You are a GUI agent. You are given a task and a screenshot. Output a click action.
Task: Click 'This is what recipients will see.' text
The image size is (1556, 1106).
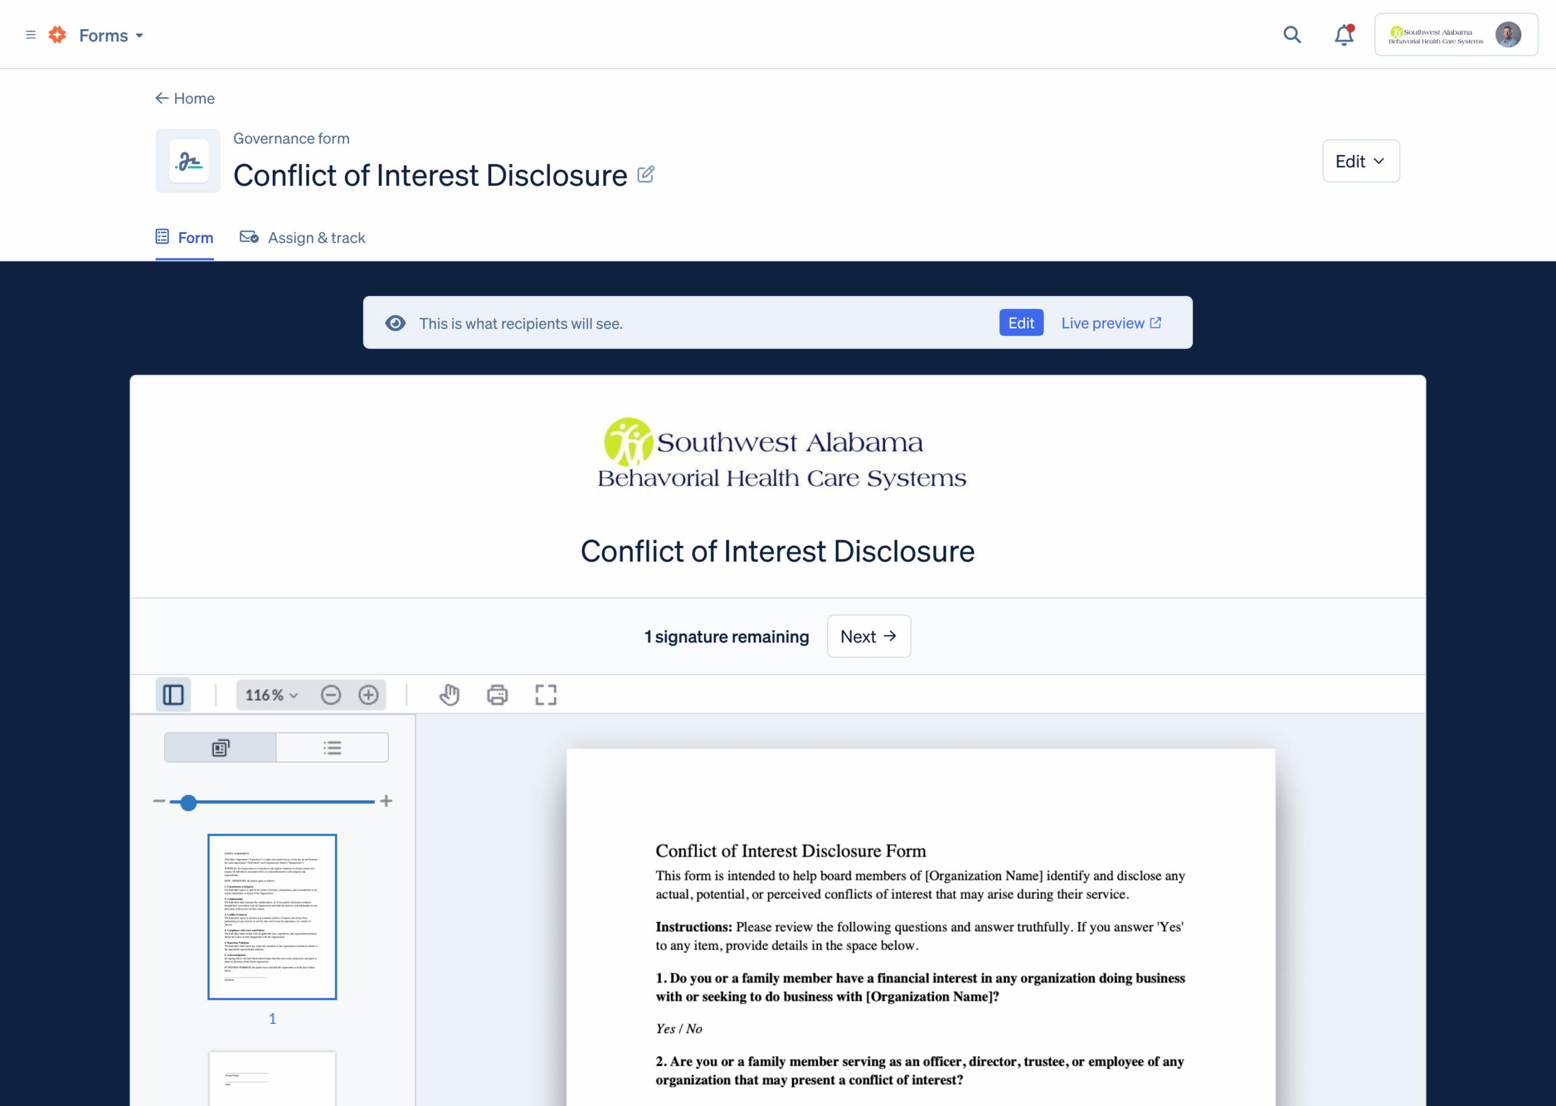point(521,323)
